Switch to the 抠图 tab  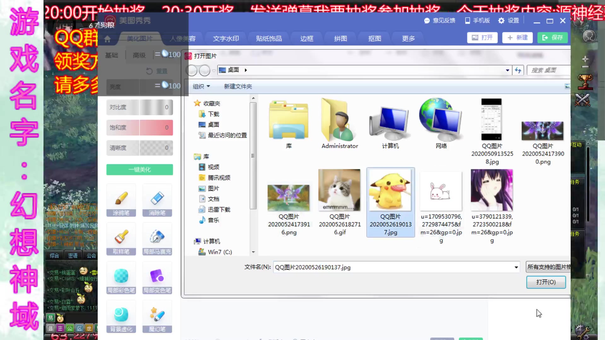pos(375,38)
